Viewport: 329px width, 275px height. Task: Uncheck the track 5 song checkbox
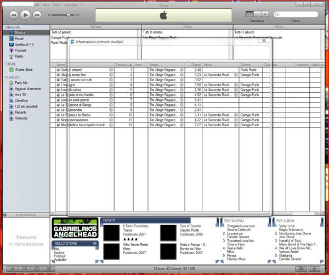(x=58, y=90)
